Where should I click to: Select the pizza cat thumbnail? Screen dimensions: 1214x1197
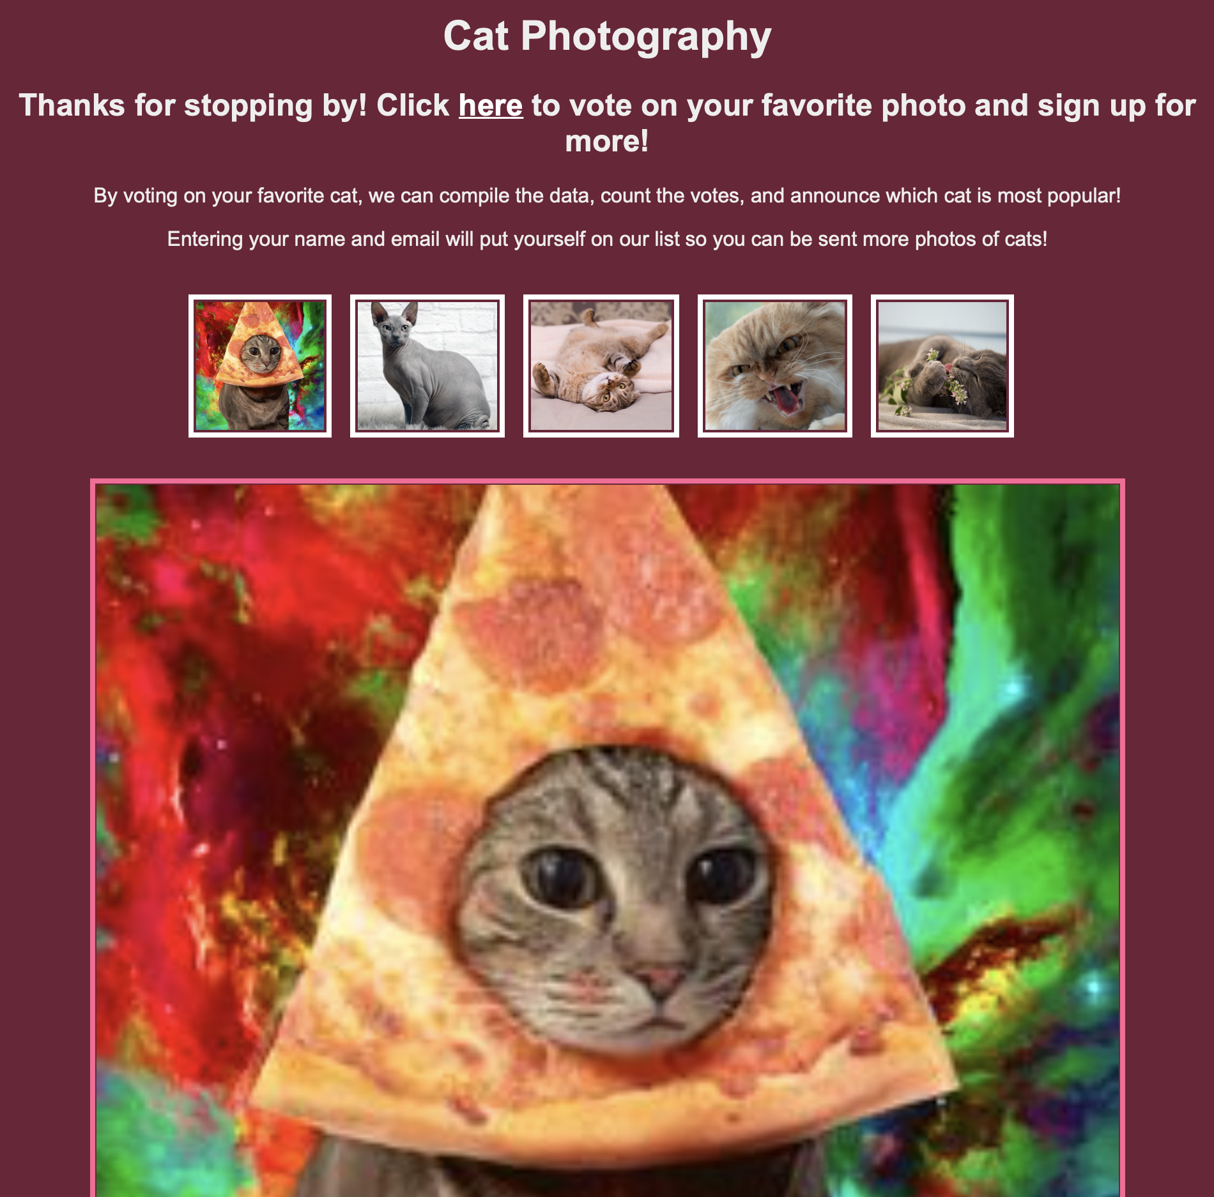(x=260, y=366)
